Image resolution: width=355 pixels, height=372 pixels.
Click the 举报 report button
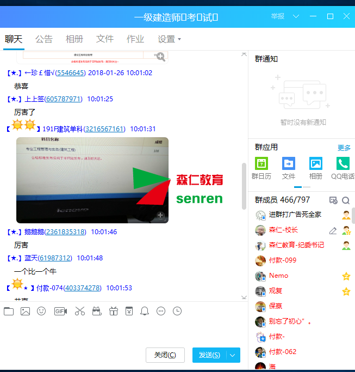278,16
